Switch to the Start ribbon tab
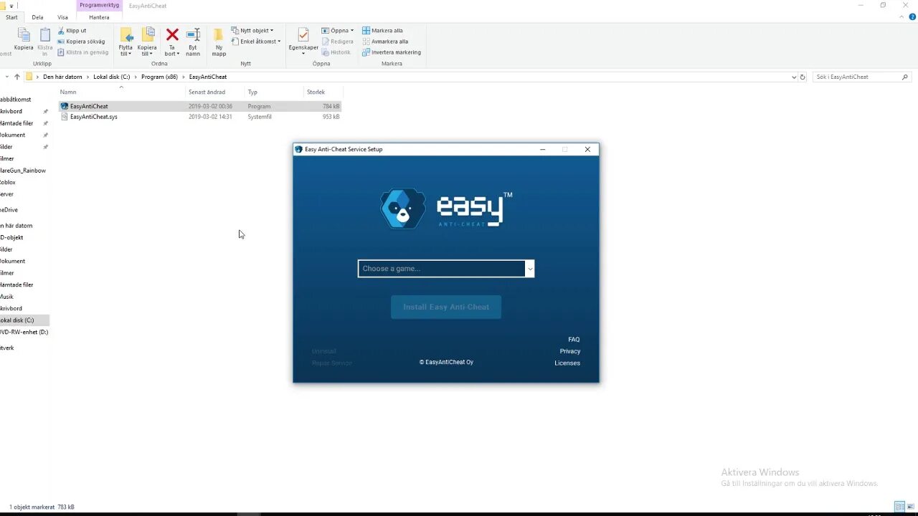 pyautogui.click(x=12, y=17)
